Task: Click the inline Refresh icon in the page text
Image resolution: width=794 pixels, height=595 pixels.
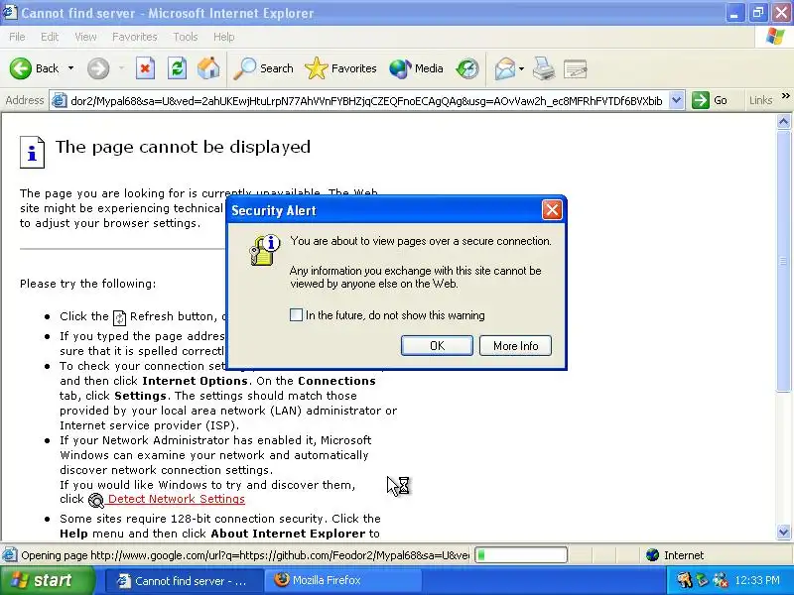Action: click(x=119, y=317)
